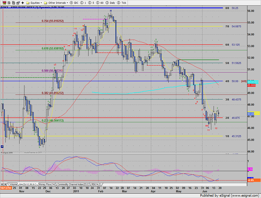
Task: Click the small blue icon at chart's lower-left
Action: click(2, 146)
